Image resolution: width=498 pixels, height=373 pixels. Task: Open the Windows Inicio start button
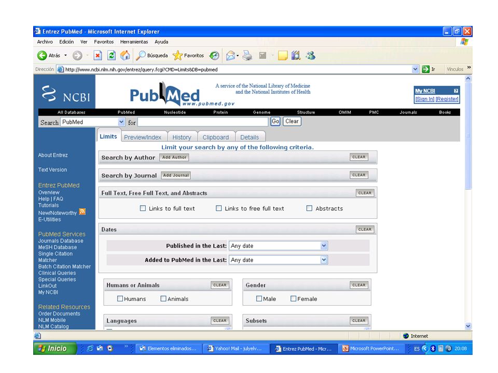point(54,348)
